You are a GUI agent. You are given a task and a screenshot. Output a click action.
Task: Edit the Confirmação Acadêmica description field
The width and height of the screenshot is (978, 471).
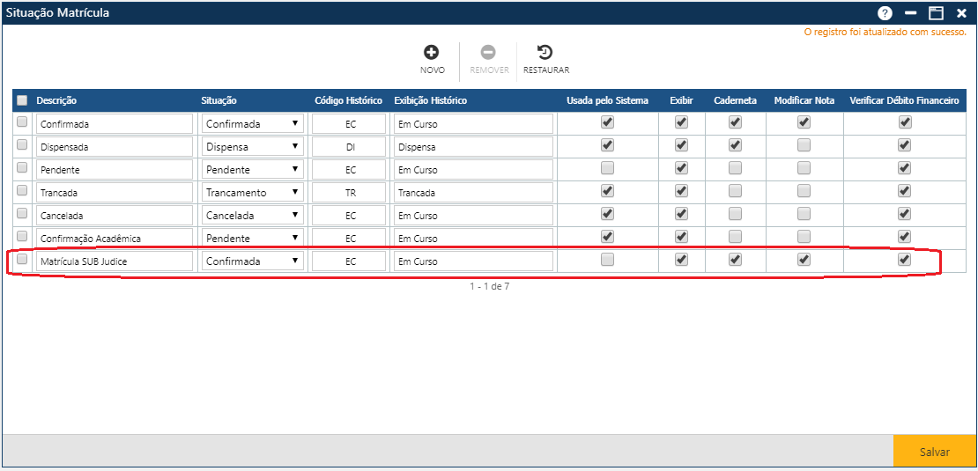114,239
